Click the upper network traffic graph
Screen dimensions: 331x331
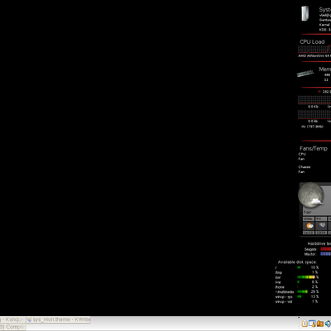314,100
